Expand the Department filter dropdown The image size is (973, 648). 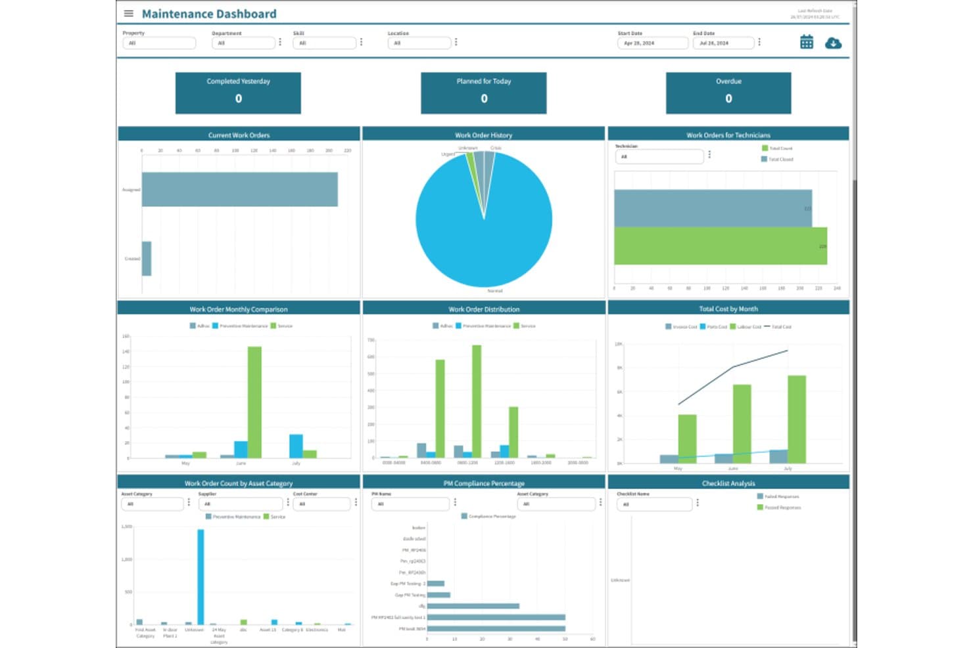pyautogui.click(x=243, y=43)
